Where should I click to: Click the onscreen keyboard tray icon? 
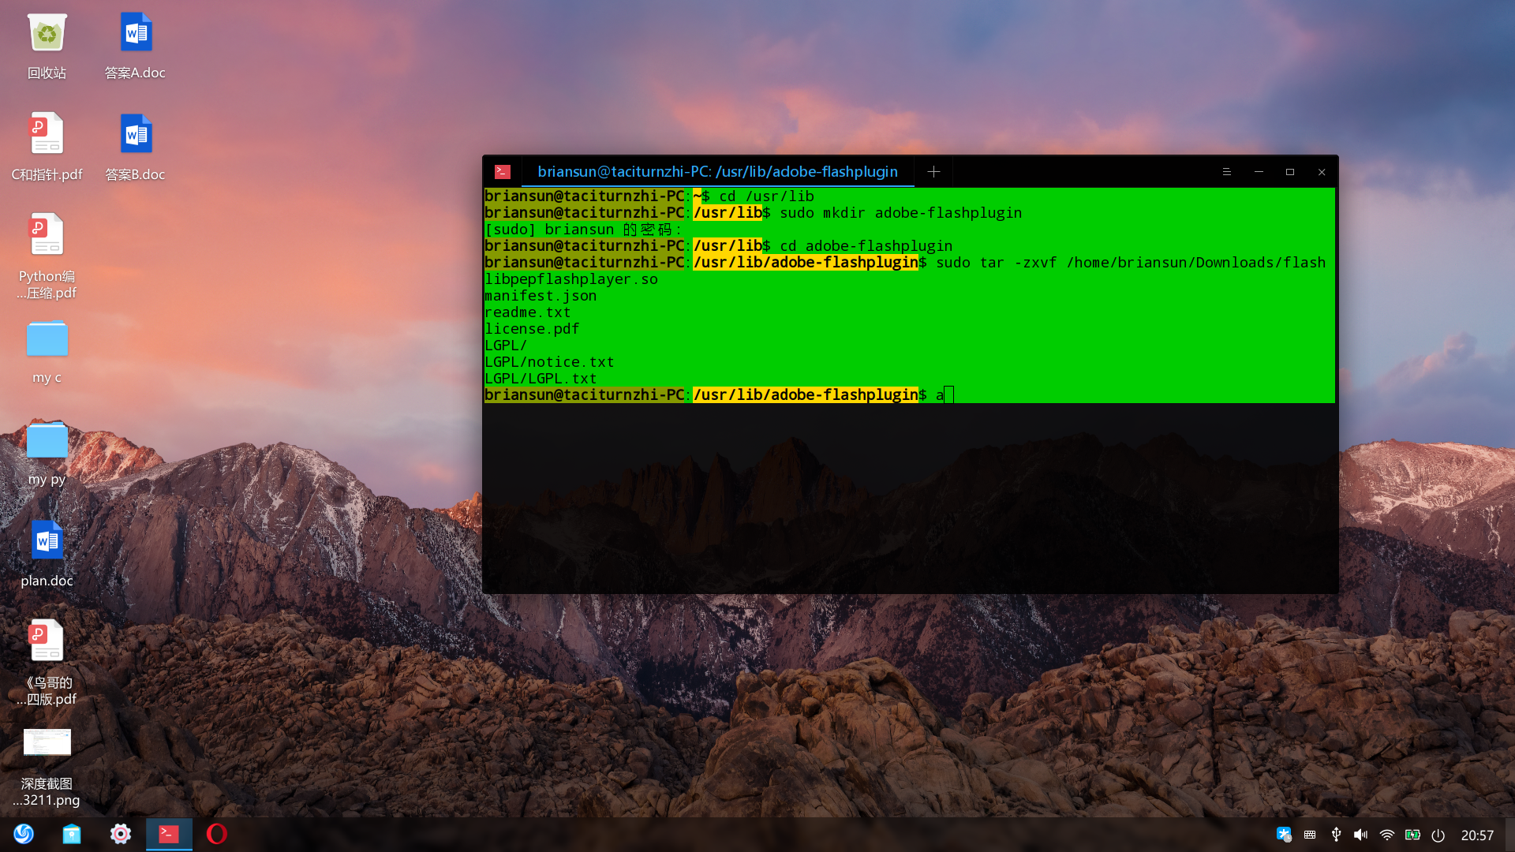point(1310,835)
